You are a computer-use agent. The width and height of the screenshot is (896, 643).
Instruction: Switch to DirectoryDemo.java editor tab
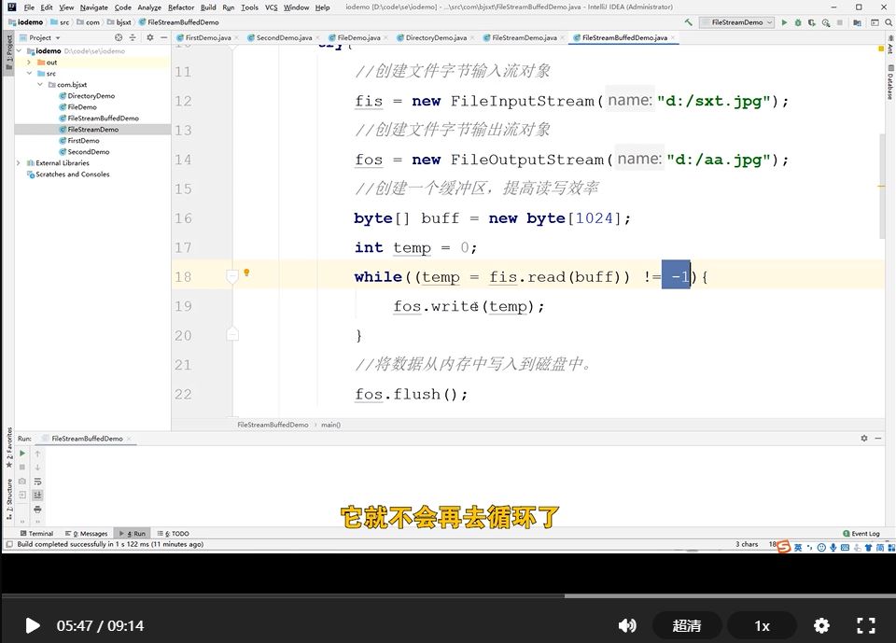(x=436, y=37)
